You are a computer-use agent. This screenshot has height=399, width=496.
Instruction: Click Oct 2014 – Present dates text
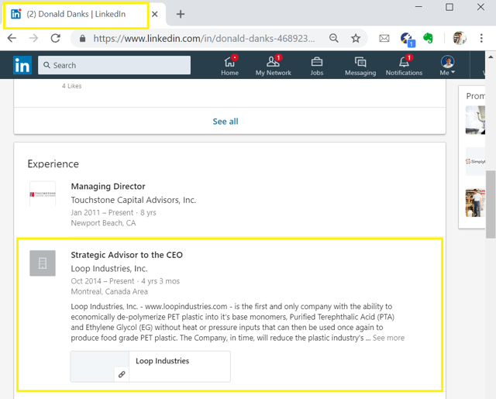point(102,281)
